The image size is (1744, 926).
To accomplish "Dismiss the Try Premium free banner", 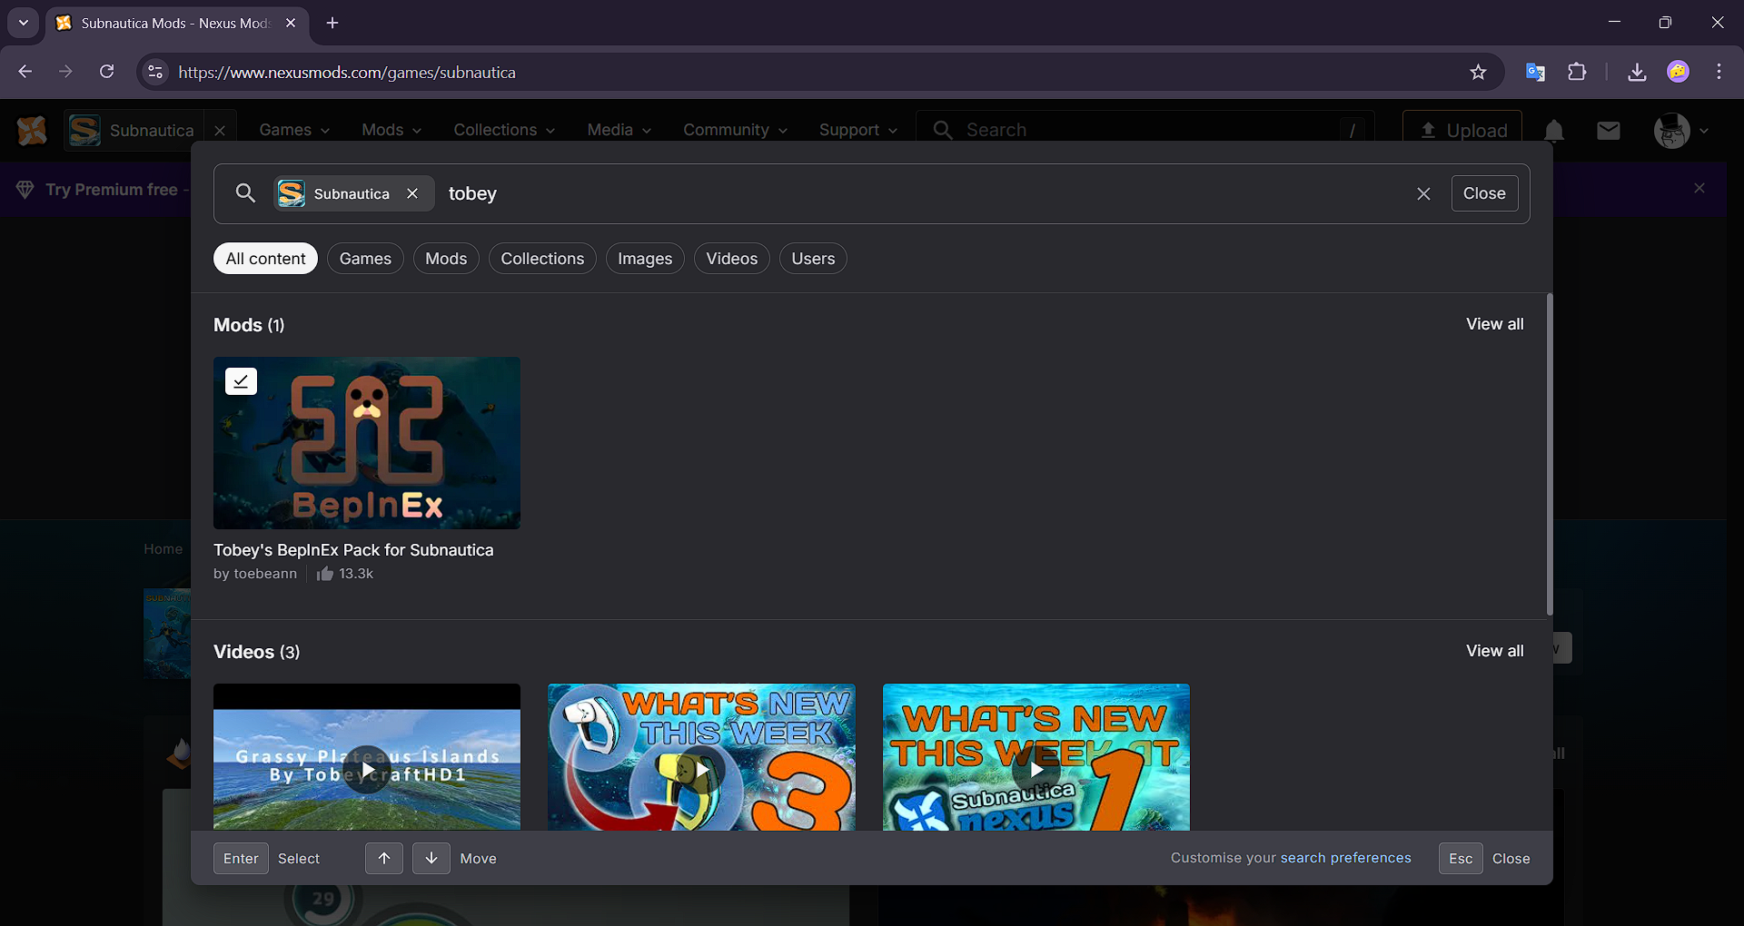I will pyautogui.click(x=1699, y=188).
